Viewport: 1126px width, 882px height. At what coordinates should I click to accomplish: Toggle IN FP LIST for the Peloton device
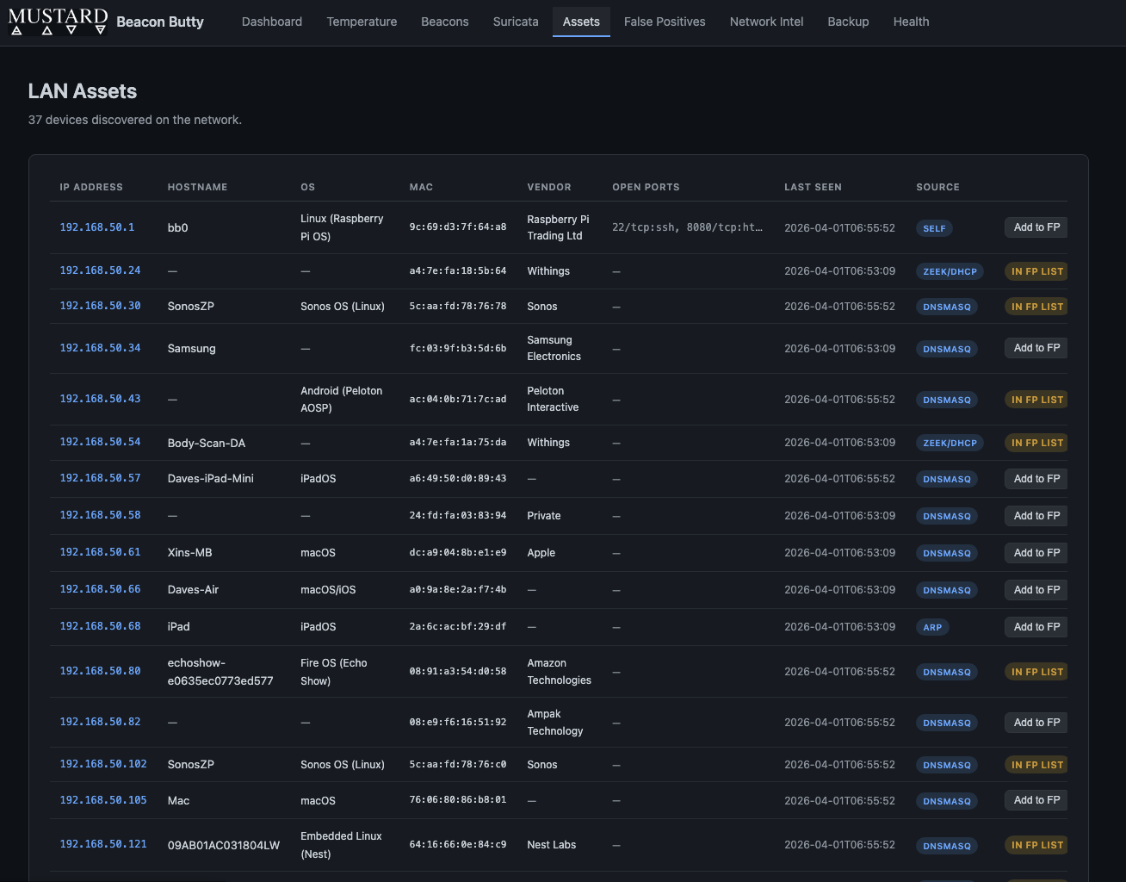pyautogui.click(x=1036, y=399)
